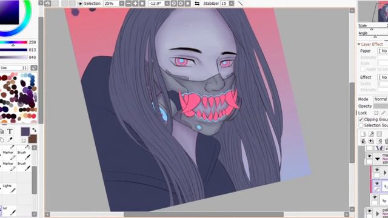Click the canvas vertical scrollbar thumb

352,123
